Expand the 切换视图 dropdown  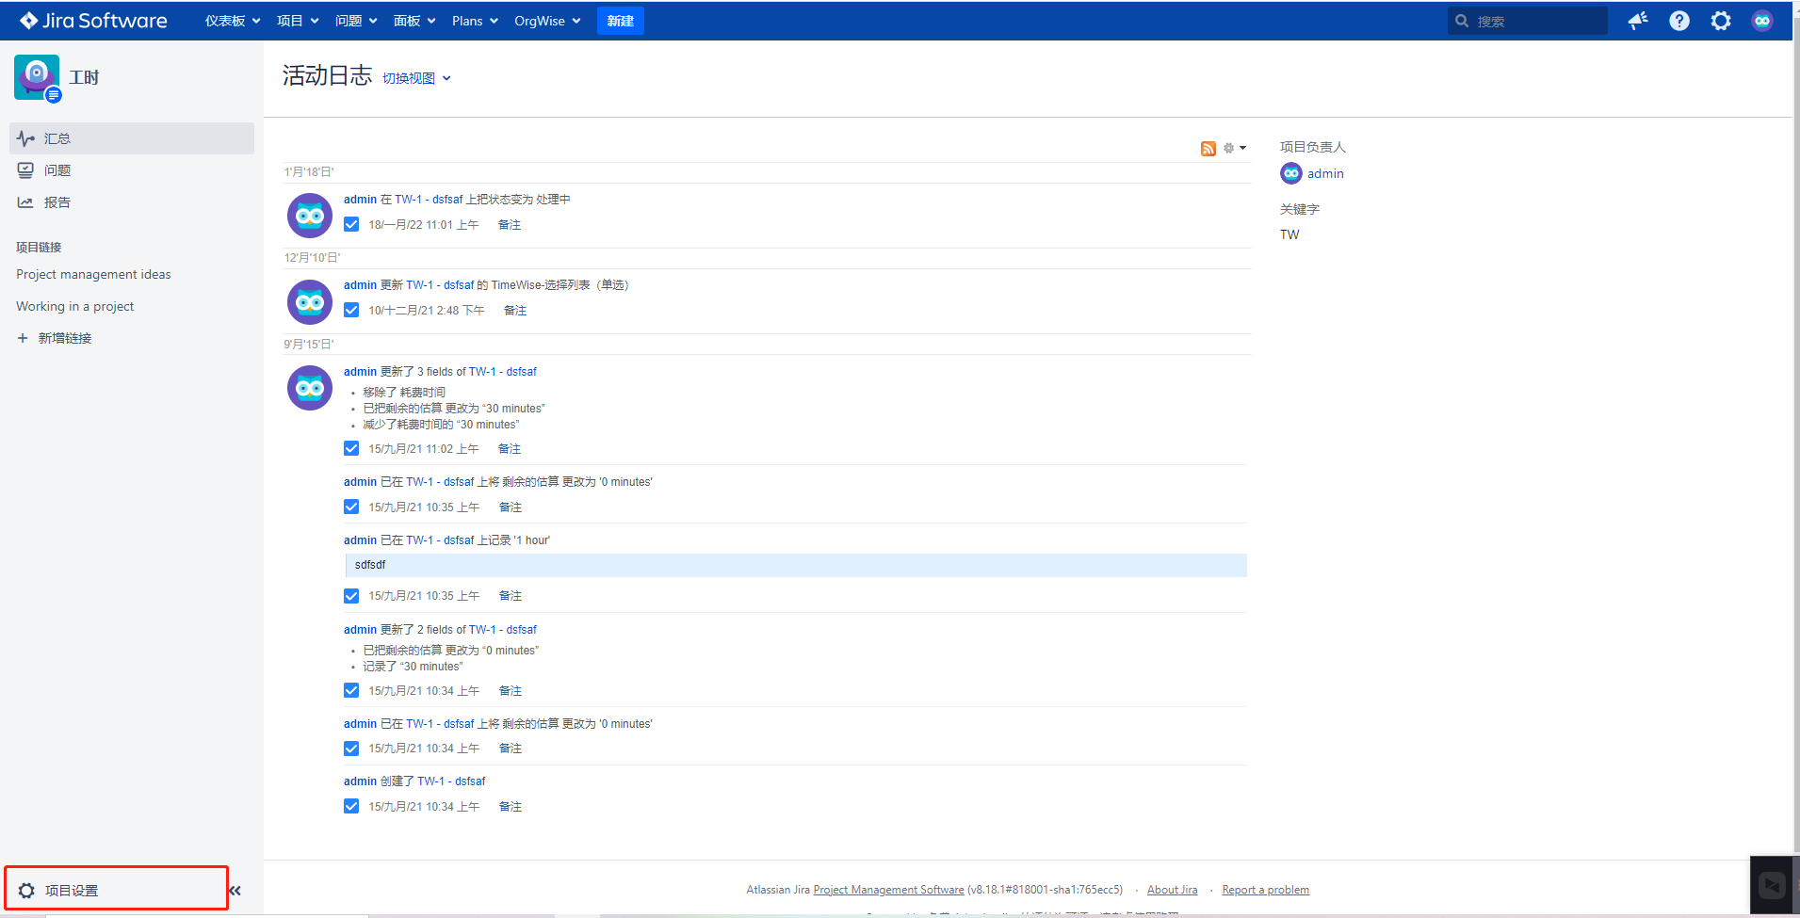416,78
